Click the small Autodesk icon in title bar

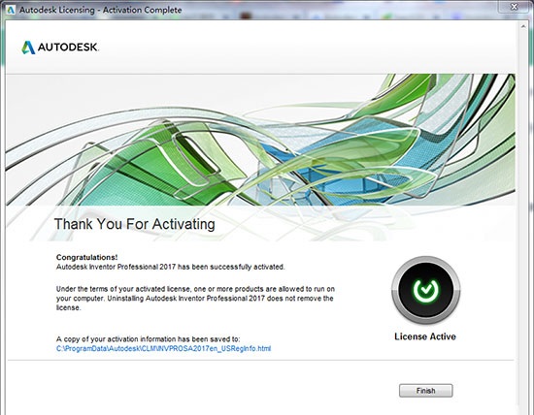point(11,10)
